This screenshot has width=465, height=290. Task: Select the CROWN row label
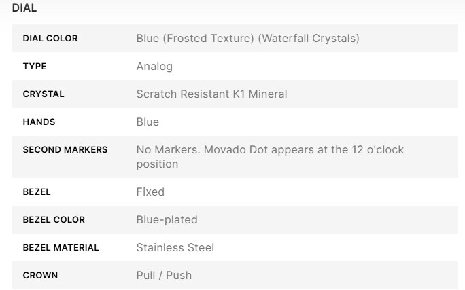tap(40, 276)
